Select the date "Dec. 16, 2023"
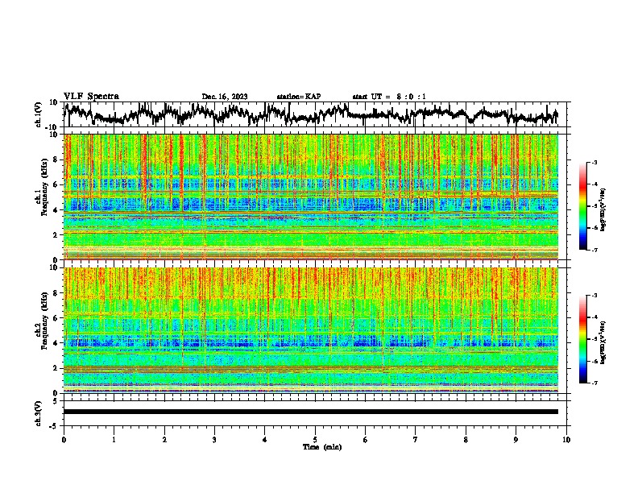The image size is (638, 493). pos(225,97)
